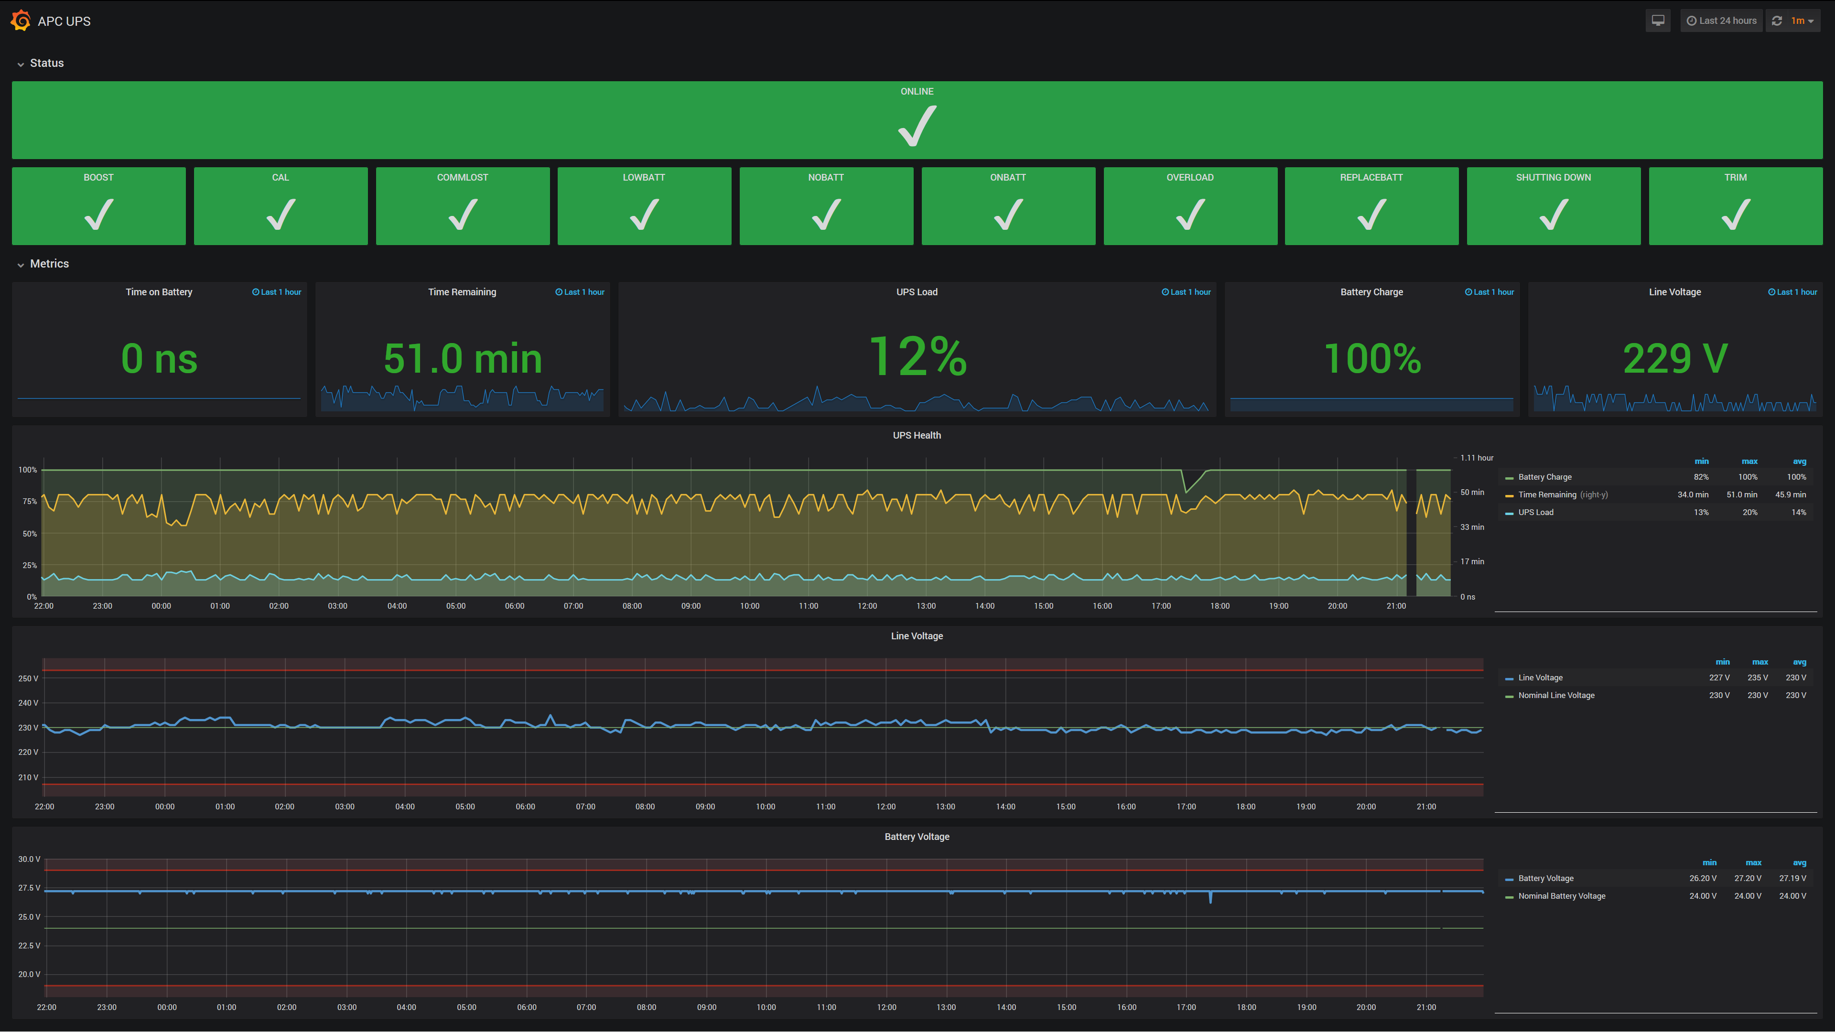The image size is (1835, 1032).
Task: Click the refresh dashboard icon
Action: click(1777, 21)
